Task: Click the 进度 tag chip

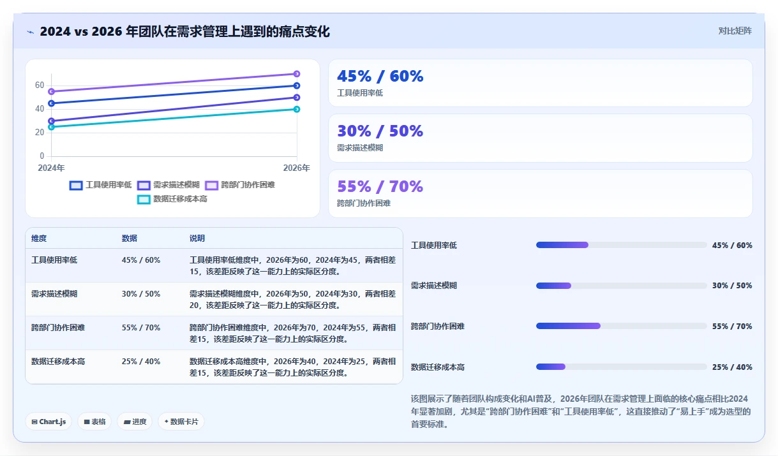Action: pos(135,422)
